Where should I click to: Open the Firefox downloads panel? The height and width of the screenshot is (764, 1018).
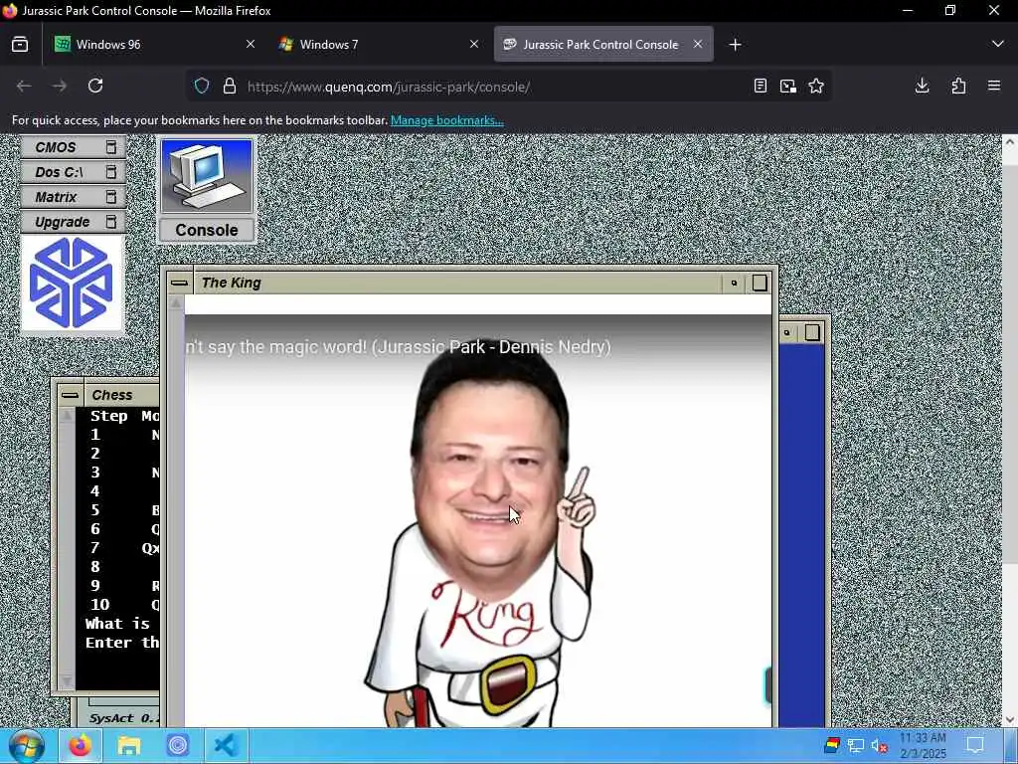(x=922, y=86)
